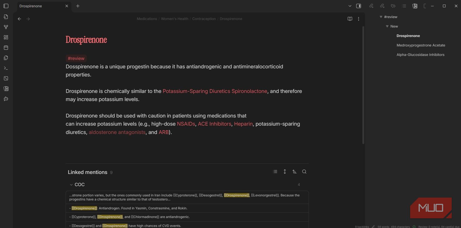
Task: Close the Drospirenone tab
Action: tap(67, 6)
